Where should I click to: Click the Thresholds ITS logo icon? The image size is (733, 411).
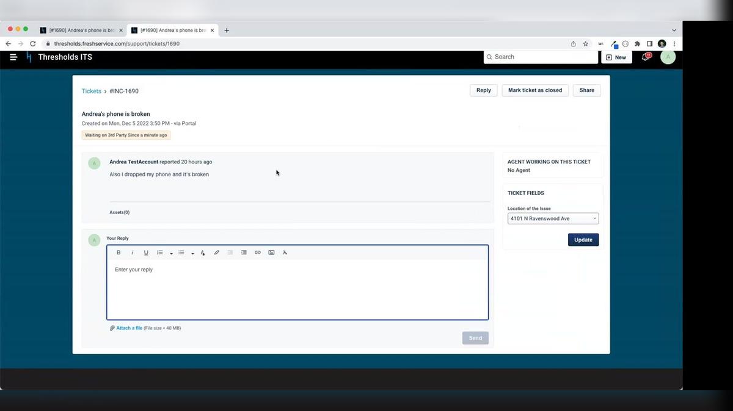[x=29, y=57]
